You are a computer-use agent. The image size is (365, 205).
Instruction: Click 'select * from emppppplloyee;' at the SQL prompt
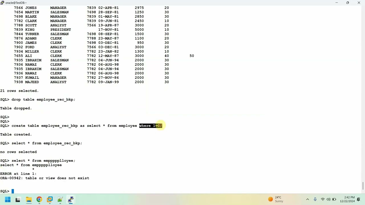click(43, 161)
